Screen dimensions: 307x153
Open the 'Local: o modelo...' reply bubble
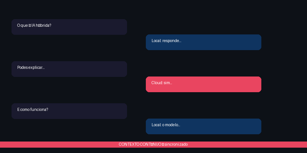click(x=203, y=126)
